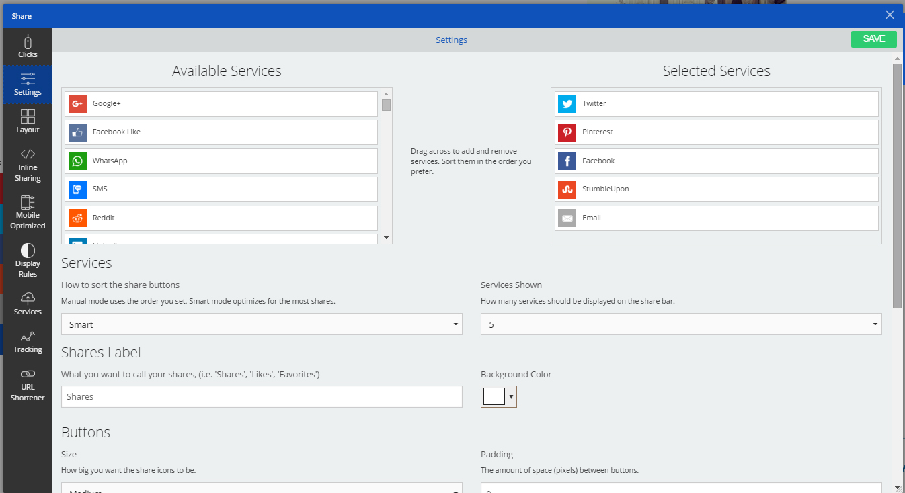The image size is (905, 493).
Task: Click the Selected Services heading
Action: click(x=717, y=71)
